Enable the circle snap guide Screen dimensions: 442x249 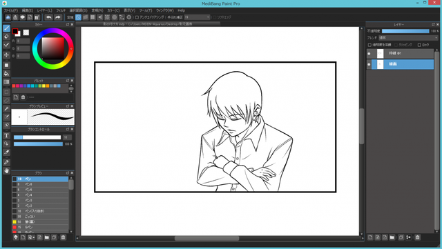(115, 17)
